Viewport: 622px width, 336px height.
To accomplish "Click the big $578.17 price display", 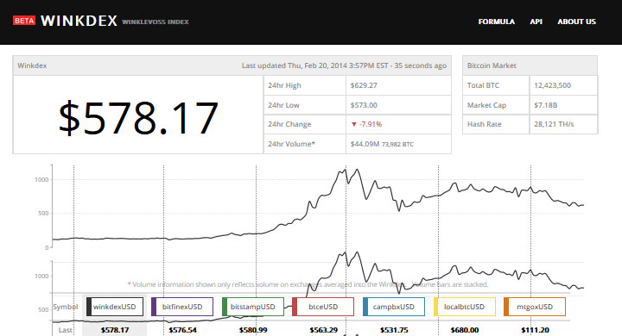I will (138, 117).
